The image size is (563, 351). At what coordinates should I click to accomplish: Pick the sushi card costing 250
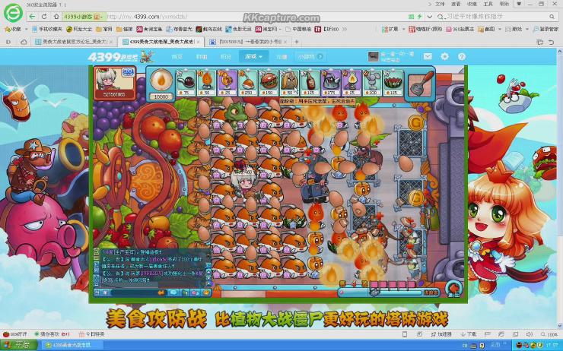[x=248, y=83]
